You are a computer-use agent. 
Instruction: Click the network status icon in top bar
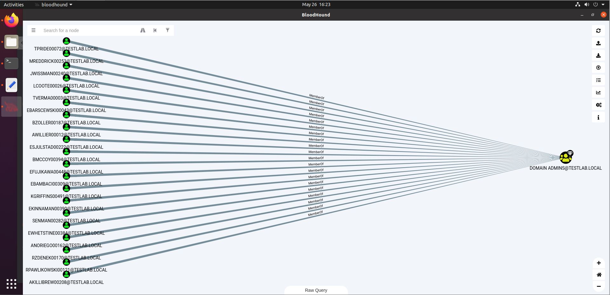point(578,4)
